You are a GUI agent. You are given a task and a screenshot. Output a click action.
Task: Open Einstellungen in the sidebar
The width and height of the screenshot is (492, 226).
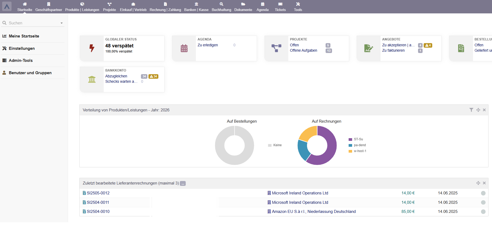coord(22,48)
